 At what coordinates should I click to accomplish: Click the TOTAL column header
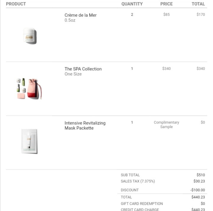pyautogui.click(x=198, y=4)
